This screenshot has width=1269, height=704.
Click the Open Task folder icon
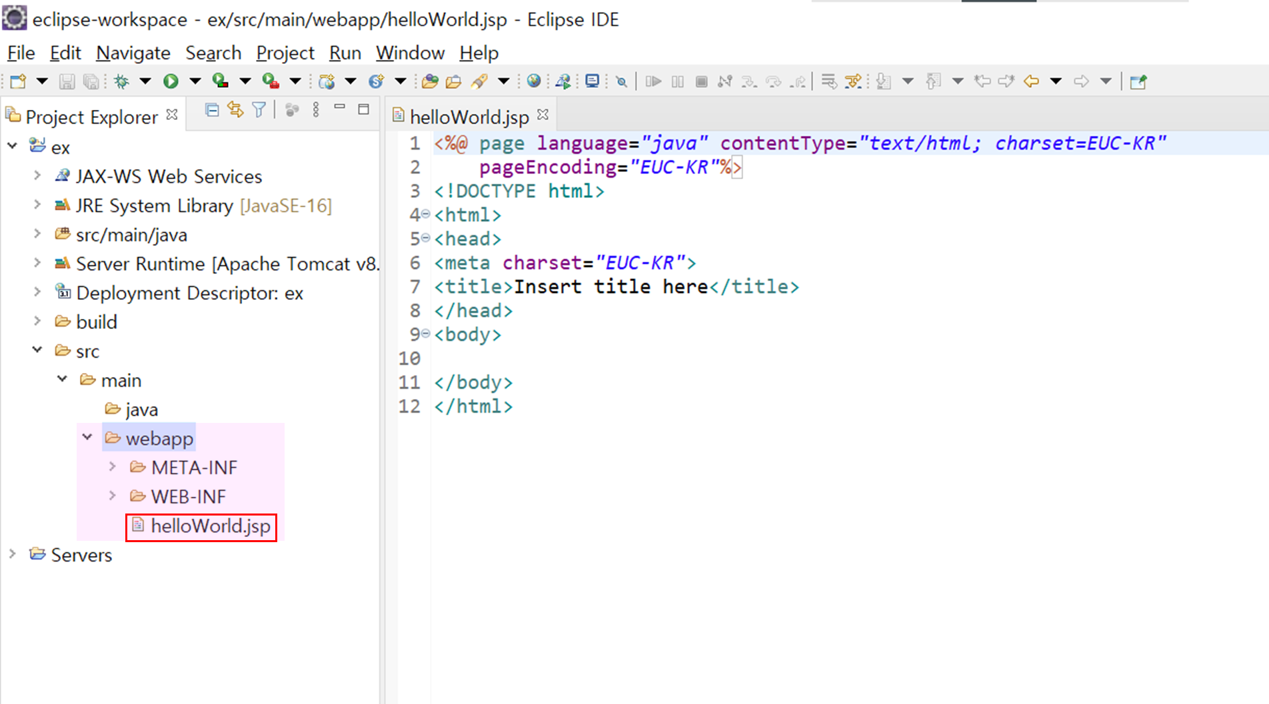[454, 81]
